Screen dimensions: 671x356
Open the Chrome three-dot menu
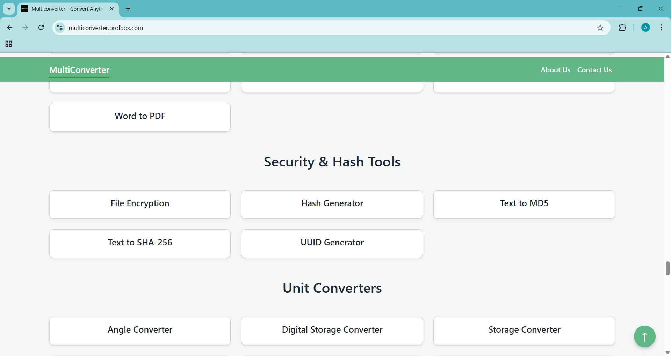tap(661, 28)
